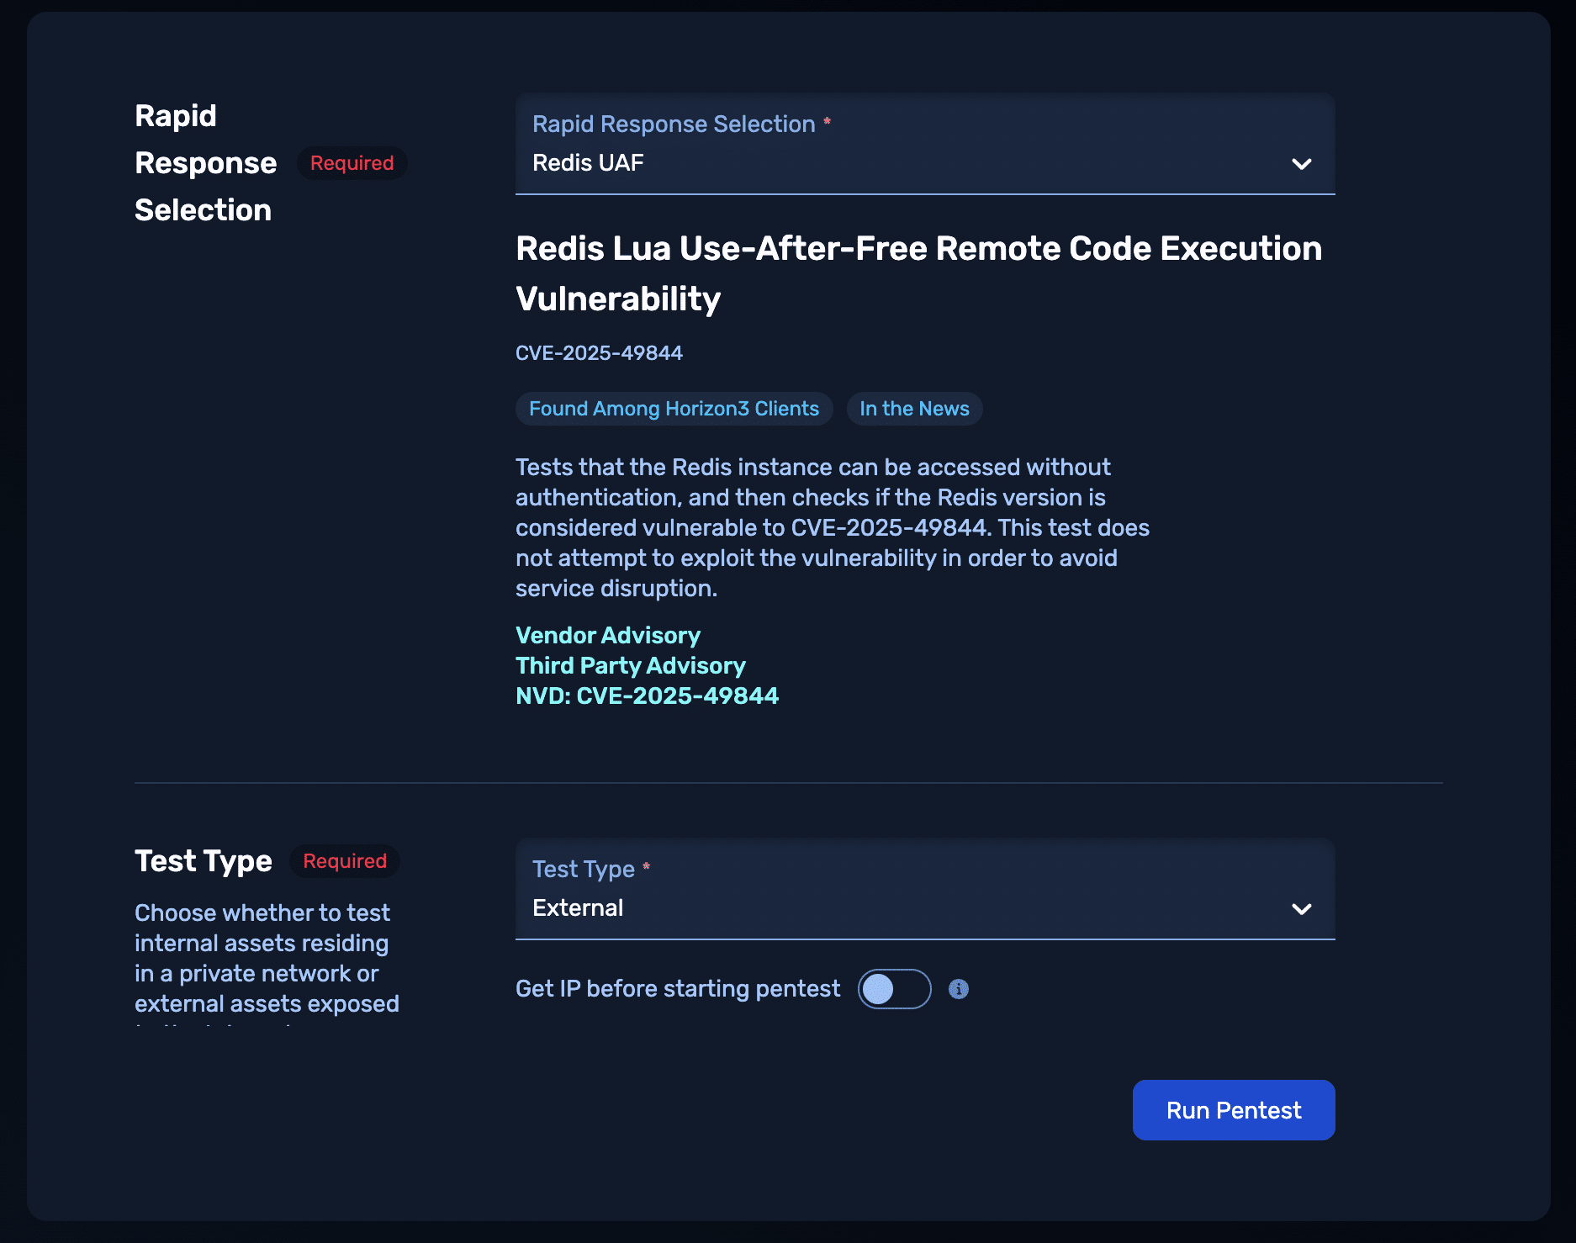Image resolution: width=1576 pixels, height=1243 pixels.
Task: Click the info icon beside Get IP toggle
Action: (958, 989)
